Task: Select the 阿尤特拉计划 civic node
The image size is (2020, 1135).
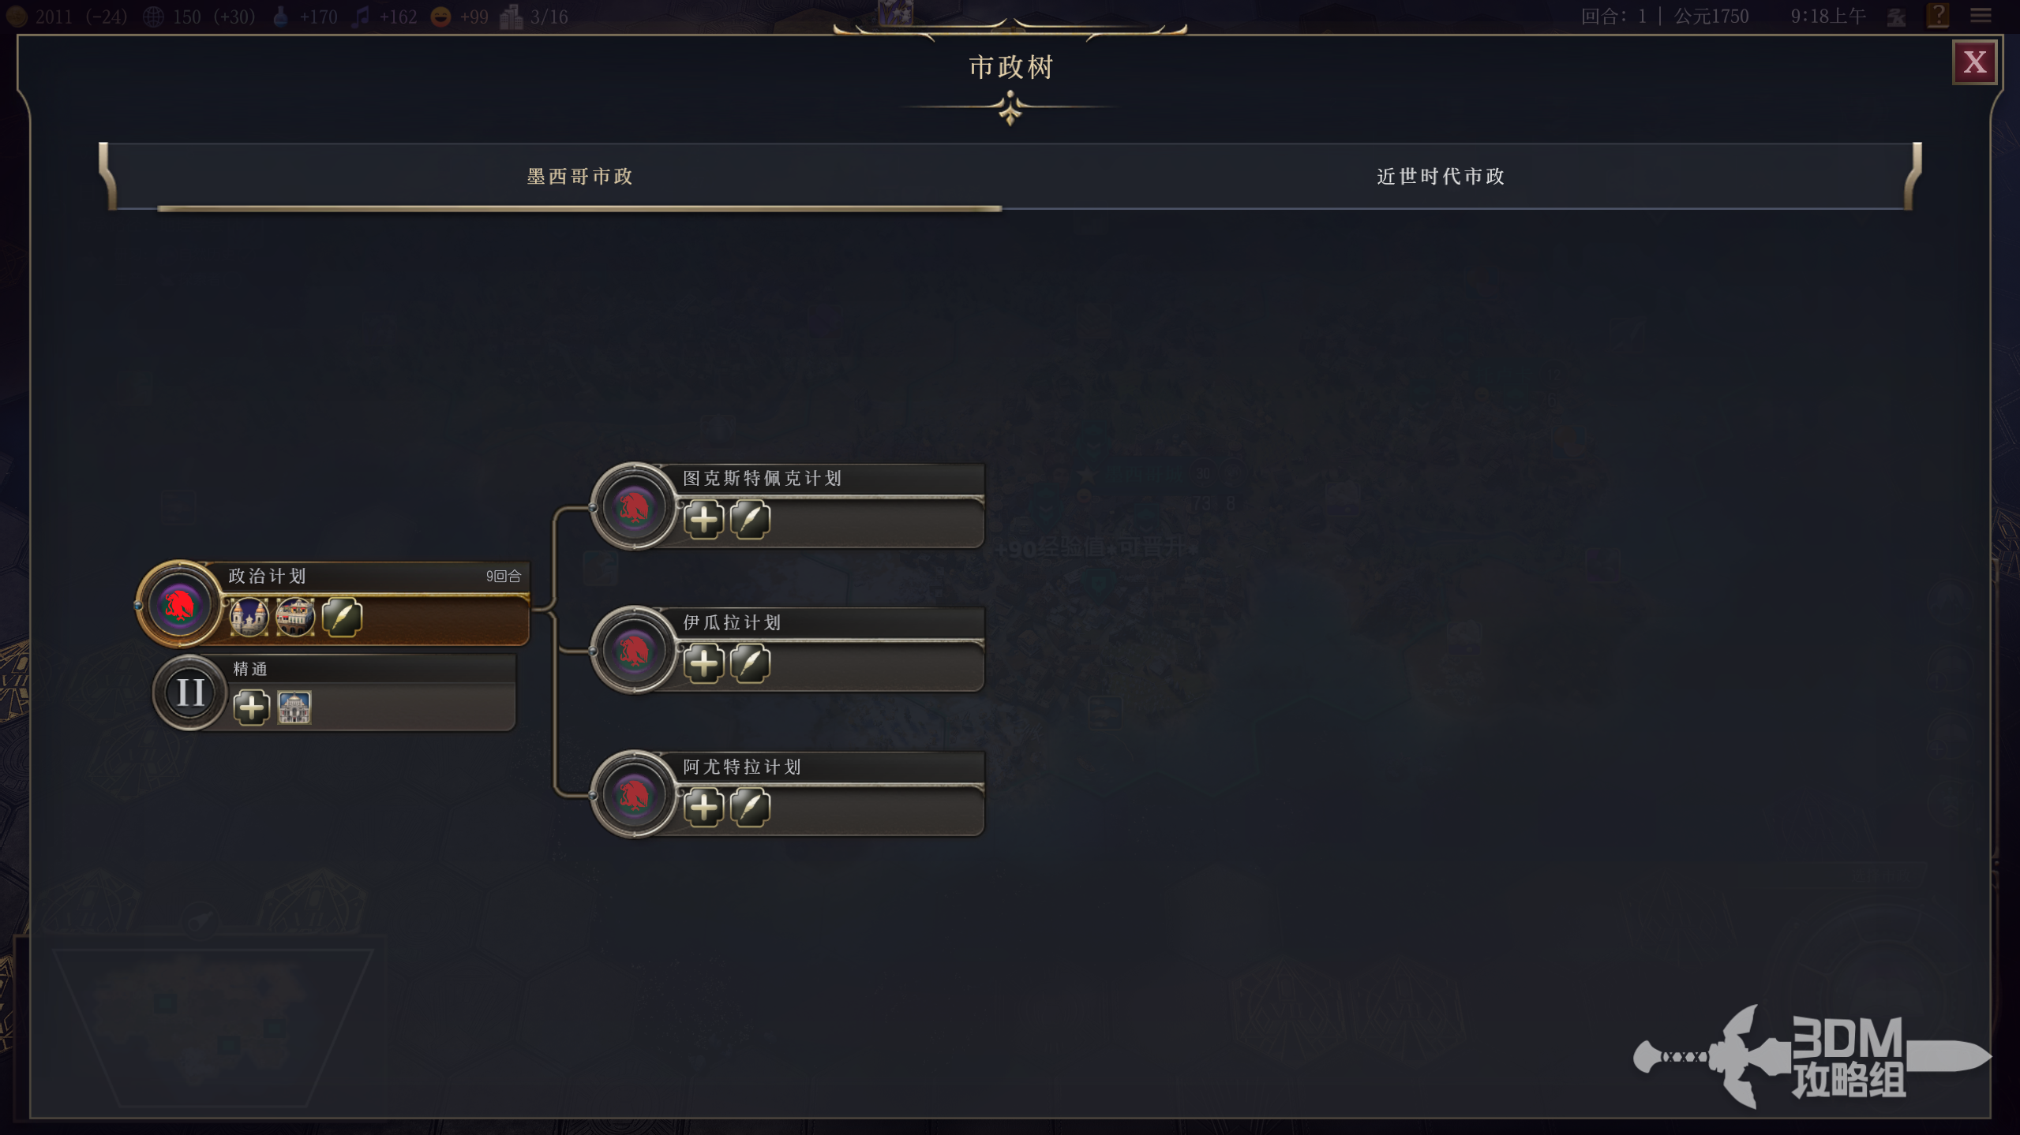Action: [788, 793]
